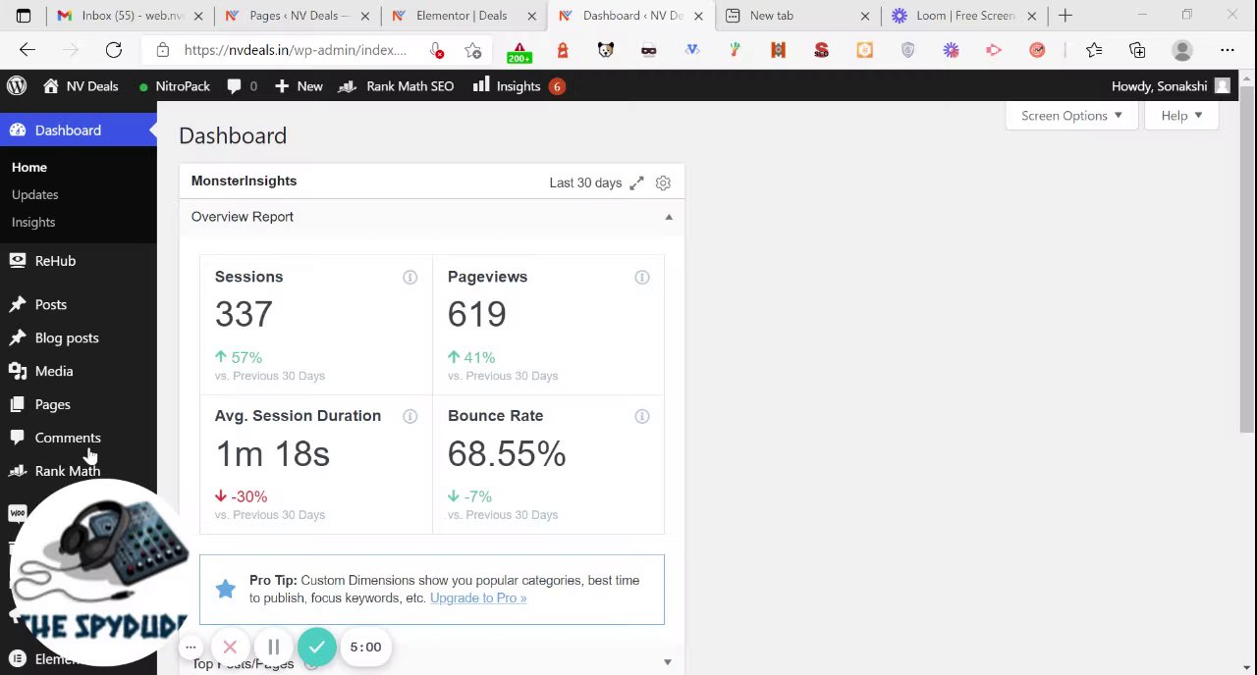Expand the Top Posts/Pages section
The width and height of the screenshot is (1257, 675).
tap(668, 663)
